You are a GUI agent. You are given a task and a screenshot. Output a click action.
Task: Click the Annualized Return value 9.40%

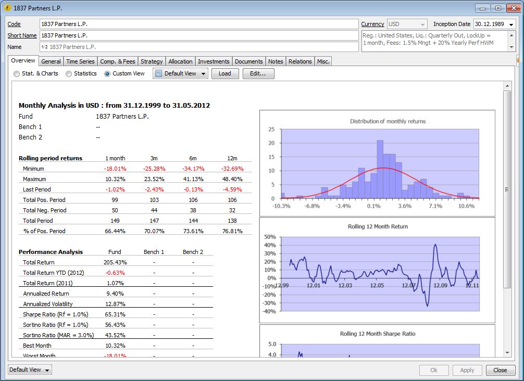[115, 294]
